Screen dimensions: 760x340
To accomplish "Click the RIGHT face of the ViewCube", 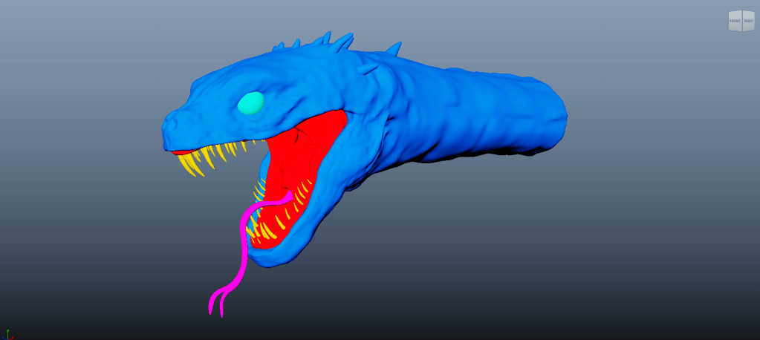I will 748,22.
